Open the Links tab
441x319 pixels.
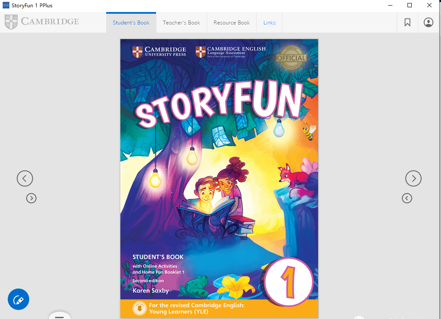pos(269,23)
